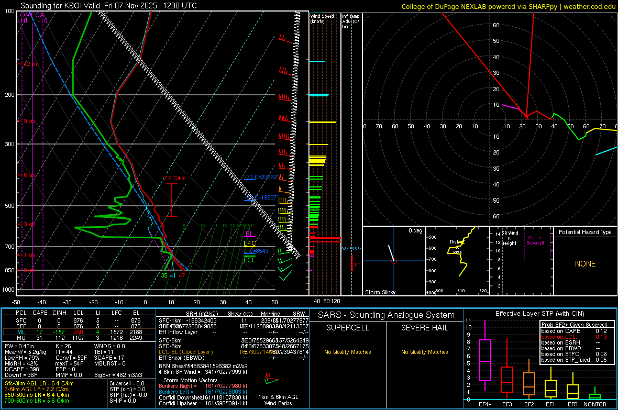
Task: Select the Corfidi Upshear row
Action: click(203, 403)
